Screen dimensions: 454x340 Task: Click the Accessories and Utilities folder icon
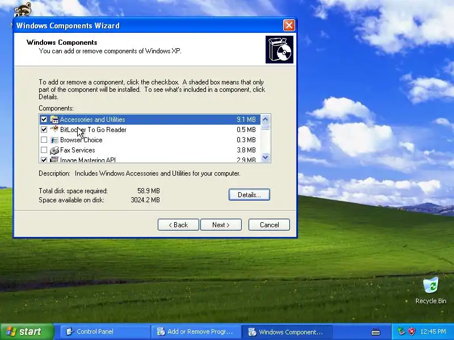[x=54, y=120]
